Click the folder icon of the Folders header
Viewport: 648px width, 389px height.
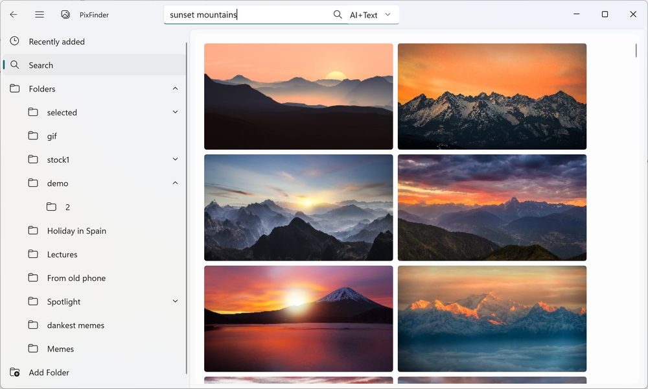(x=15, y=88)
